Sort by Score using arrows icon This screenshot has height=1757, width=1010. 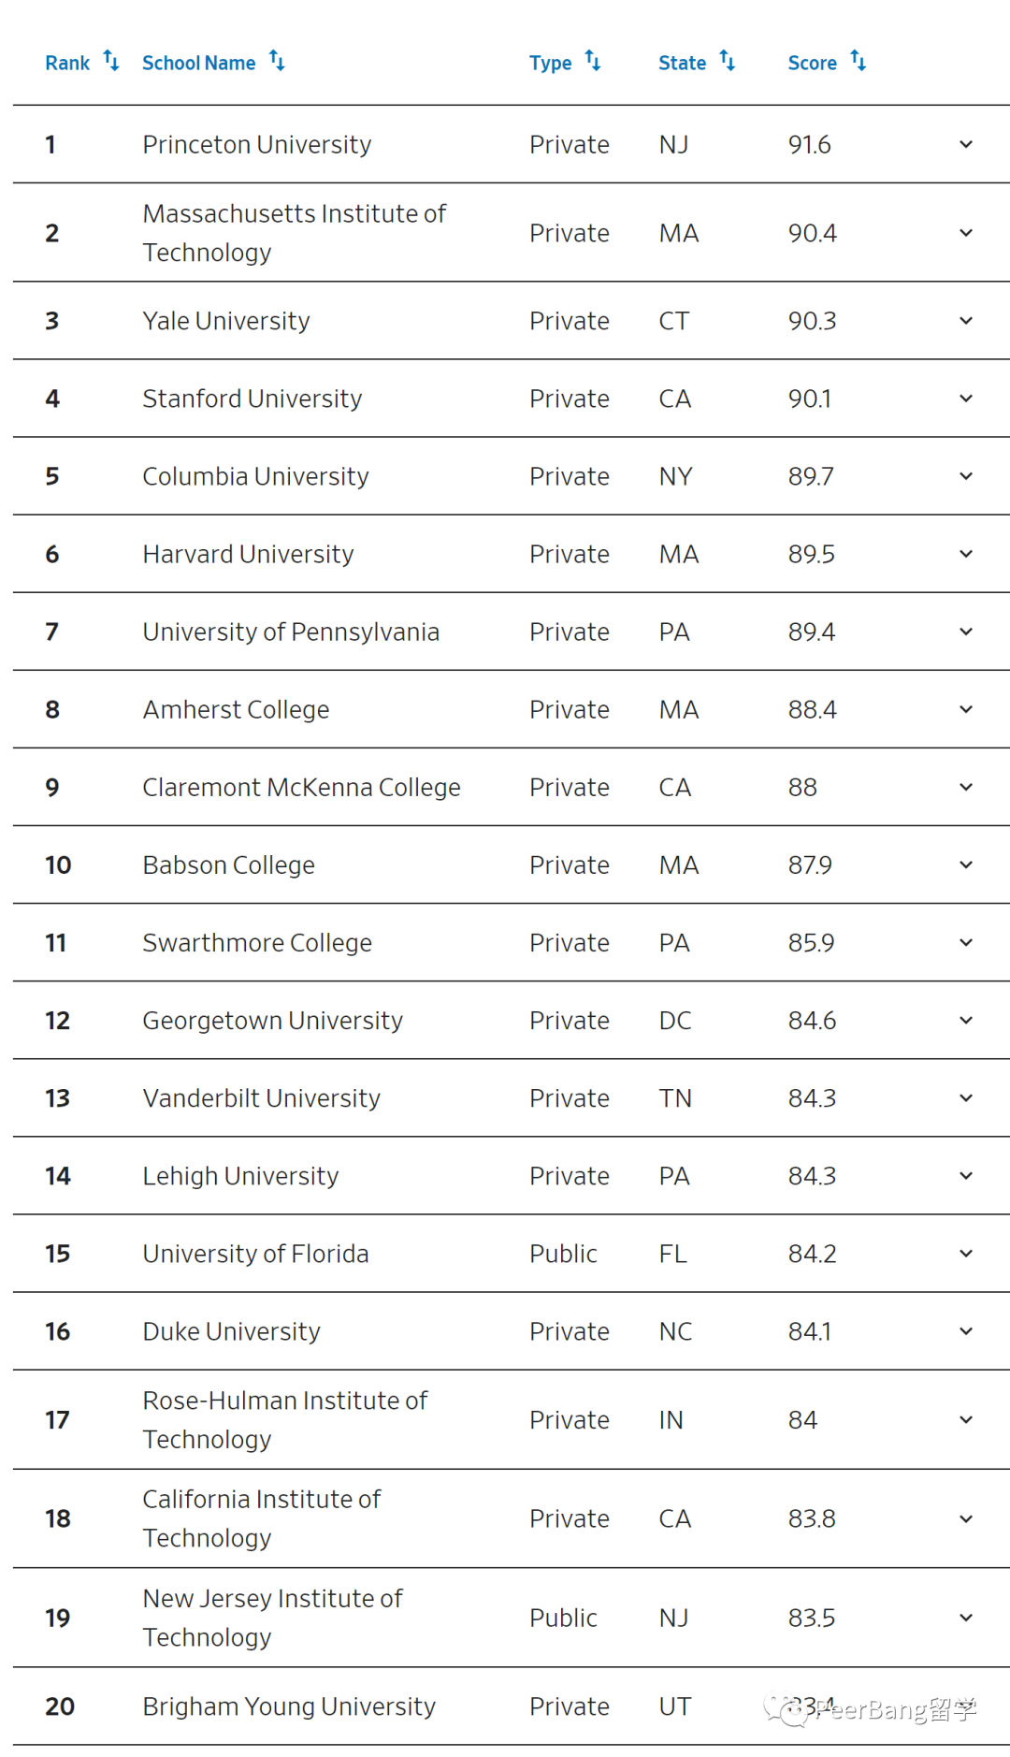pos(858,61)
